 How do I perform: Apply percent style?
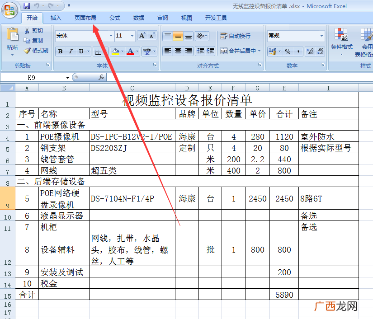pos(288,52)
